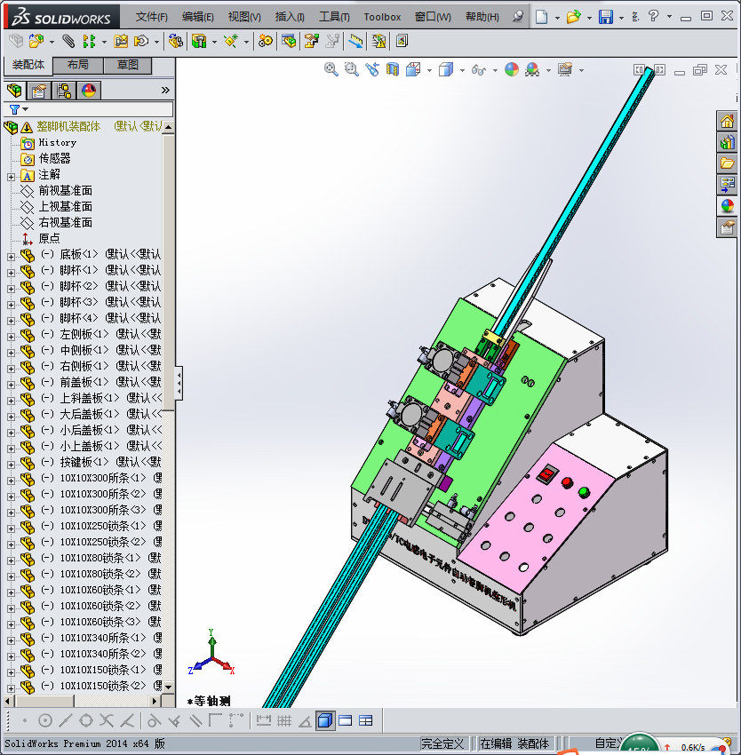Open the Display Style dropdown arrow
Viewport: 741px width, 755px height.
pos(461,70)
